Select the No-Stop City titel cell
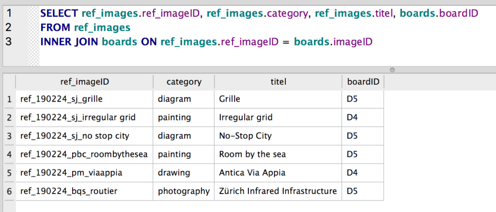This screenshot has height=212, width=496. point(278,136)
